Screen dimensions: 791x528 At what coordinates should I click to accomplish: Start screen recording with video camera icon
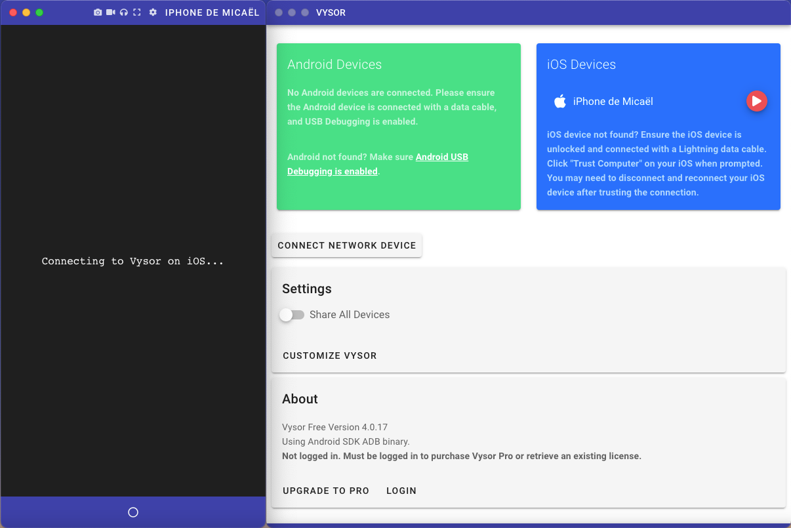point(111,12)
